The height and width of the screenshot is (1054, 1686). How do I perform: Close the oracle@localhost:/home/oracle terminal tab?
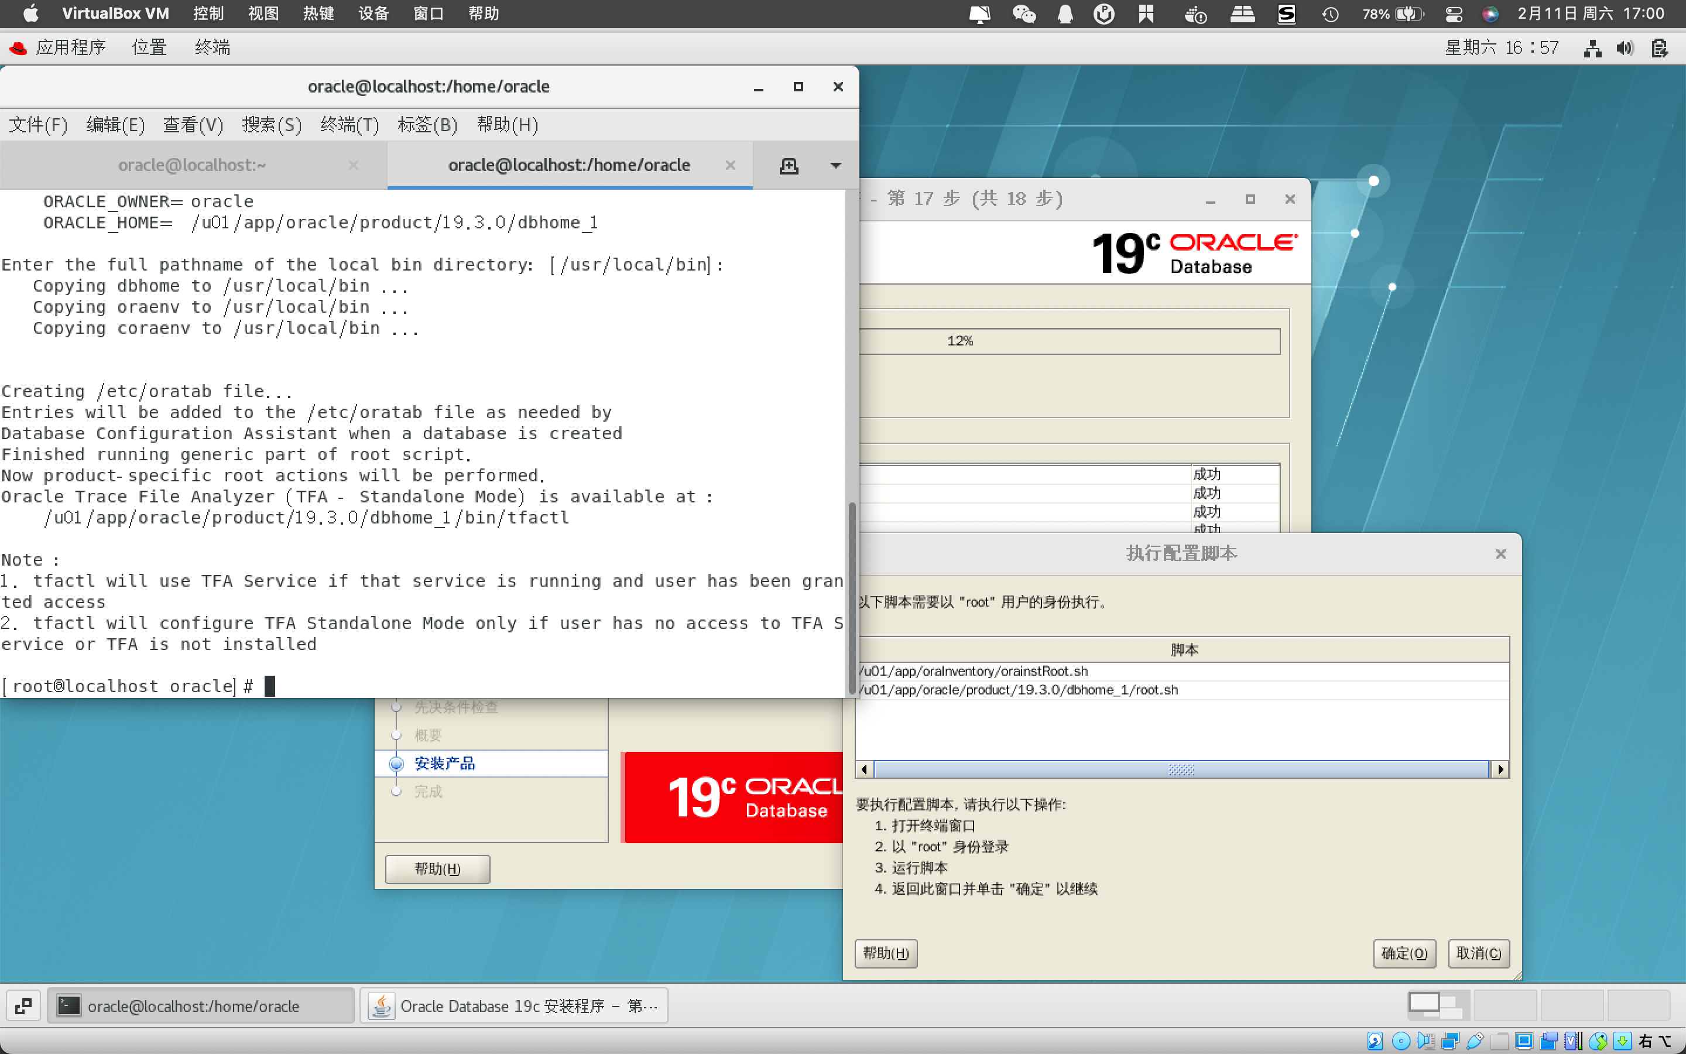[730, 165]
